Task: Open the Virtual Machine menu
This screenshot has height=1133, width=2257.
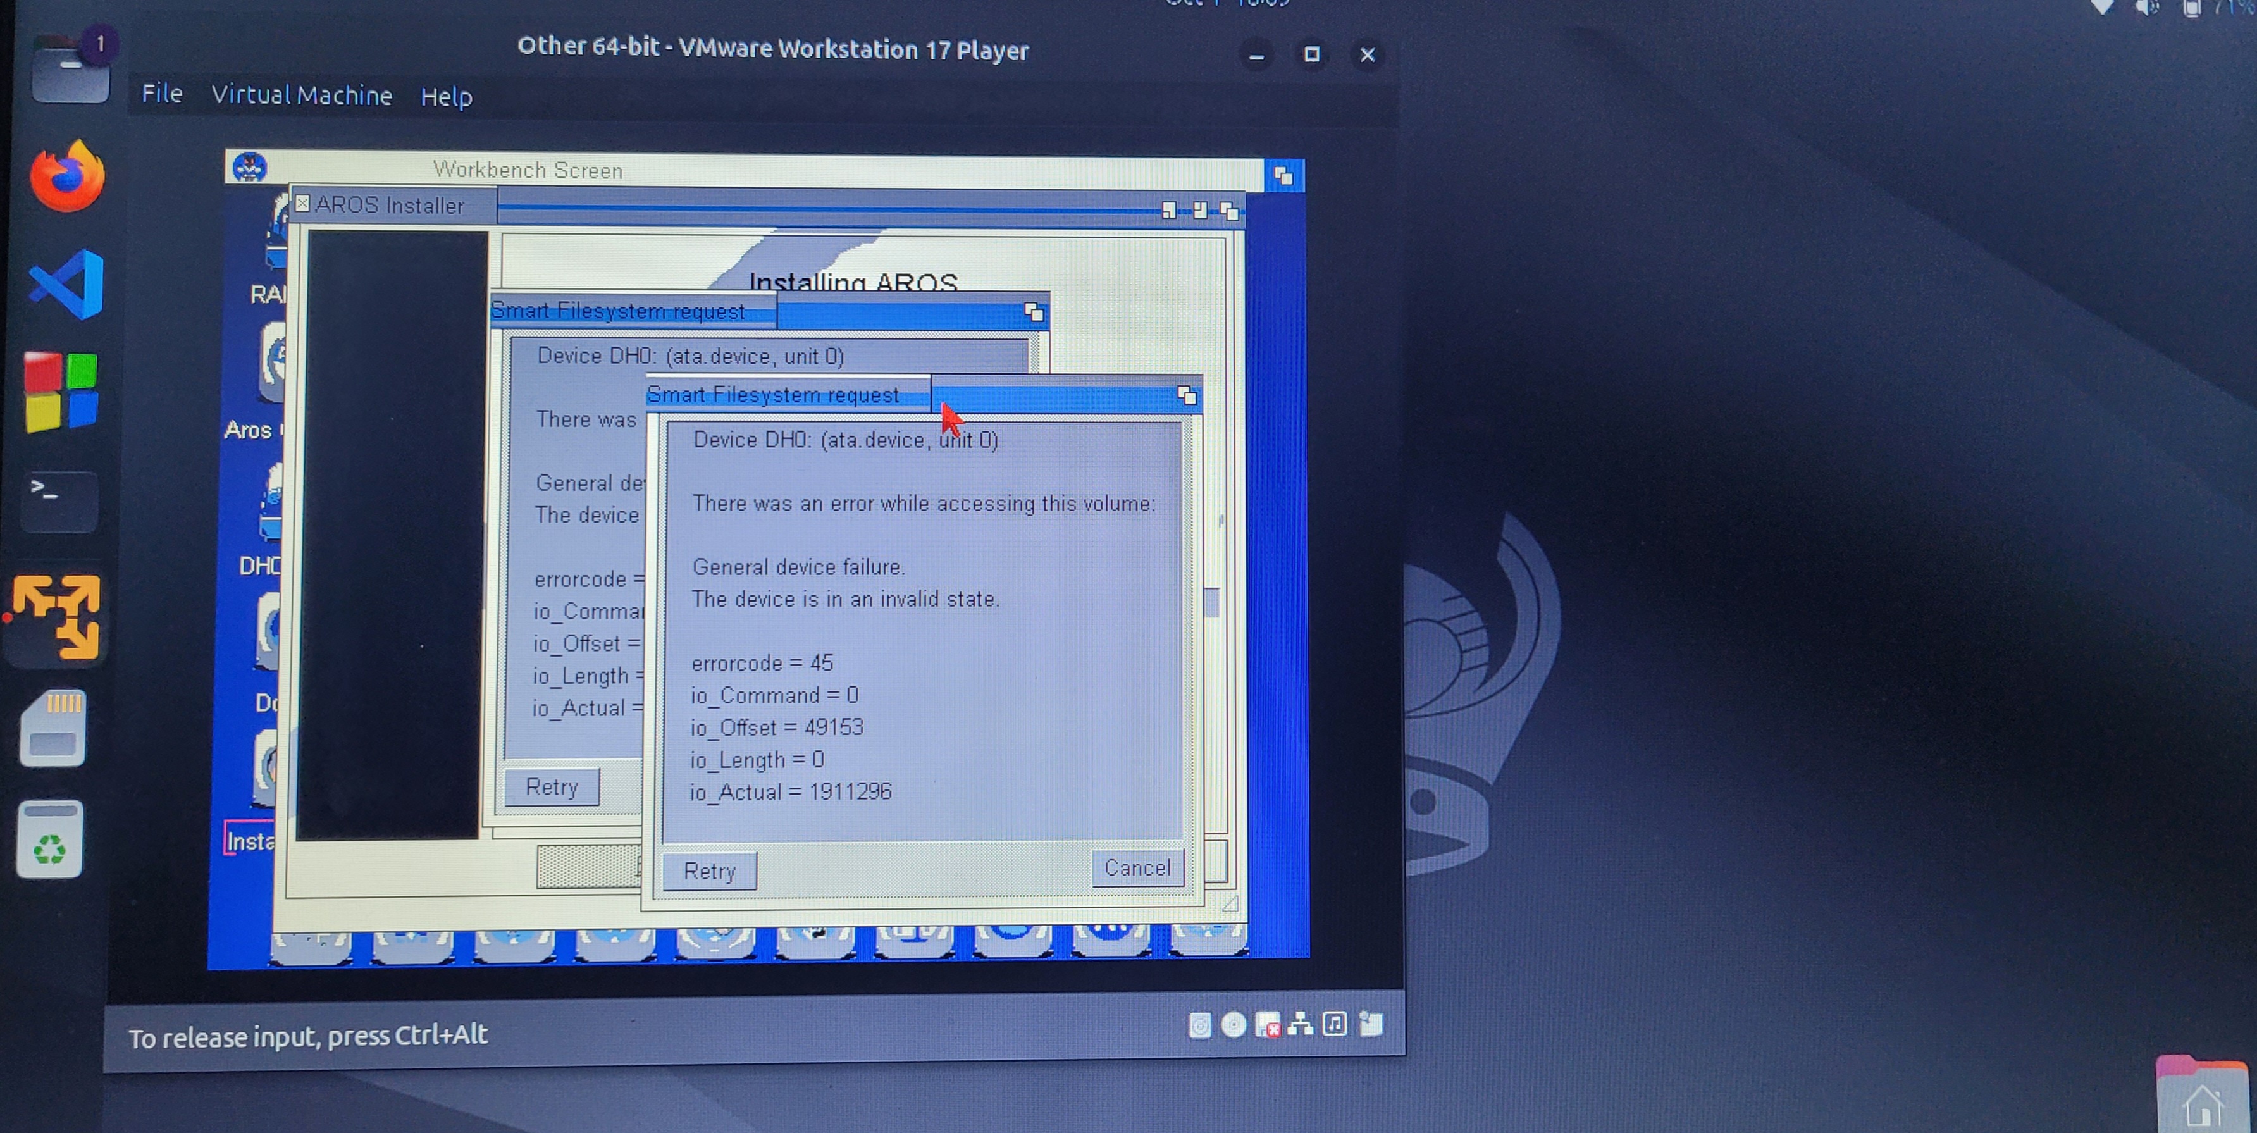Action: tap(301, 95)
